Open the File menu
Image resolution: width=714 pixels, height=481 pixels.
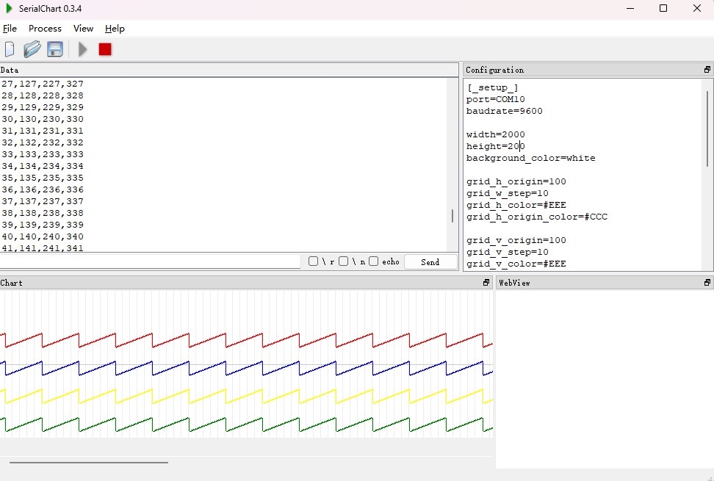point(10,28)
